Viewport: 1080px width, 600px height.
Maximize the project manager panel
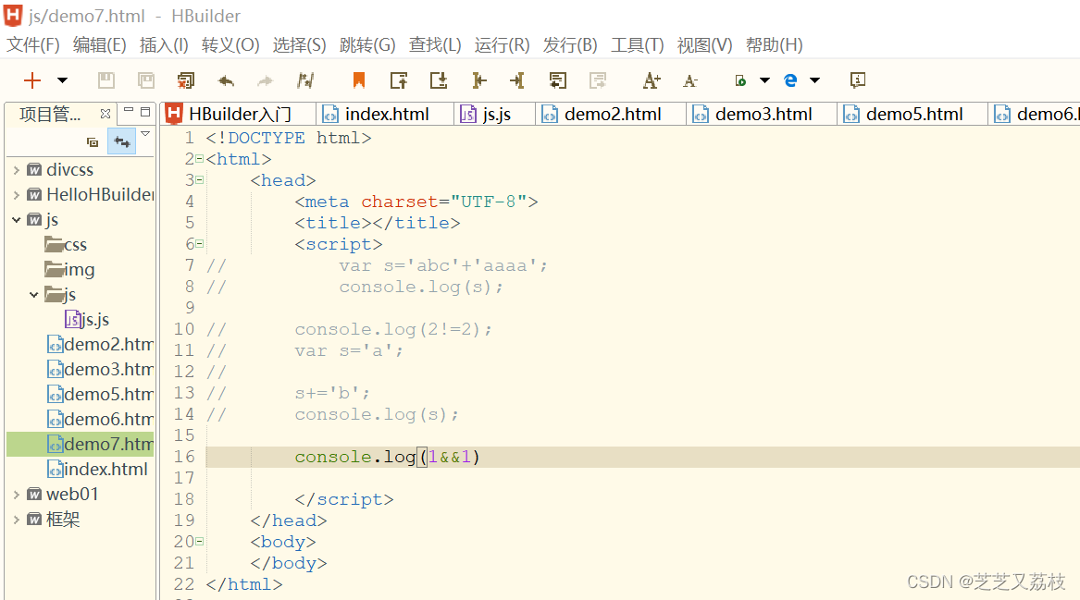[145, 112]
